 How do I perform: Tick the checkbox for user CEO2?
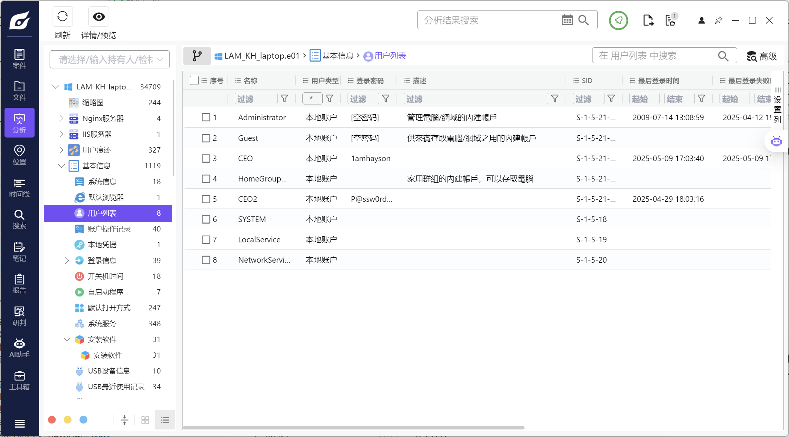[206, 199]
